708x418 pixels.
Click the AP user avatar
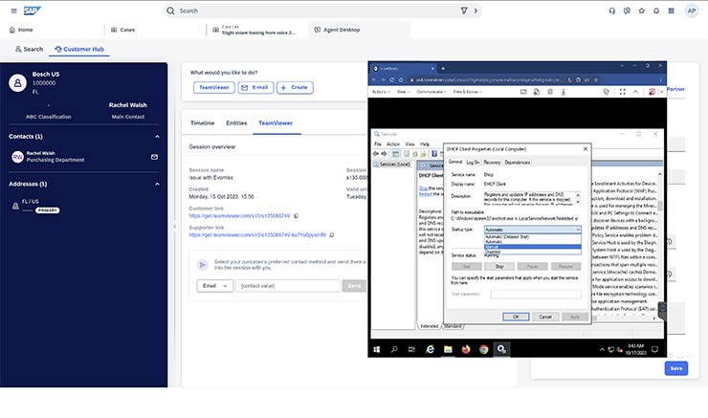pyautogui.click(x=691, y=11)
